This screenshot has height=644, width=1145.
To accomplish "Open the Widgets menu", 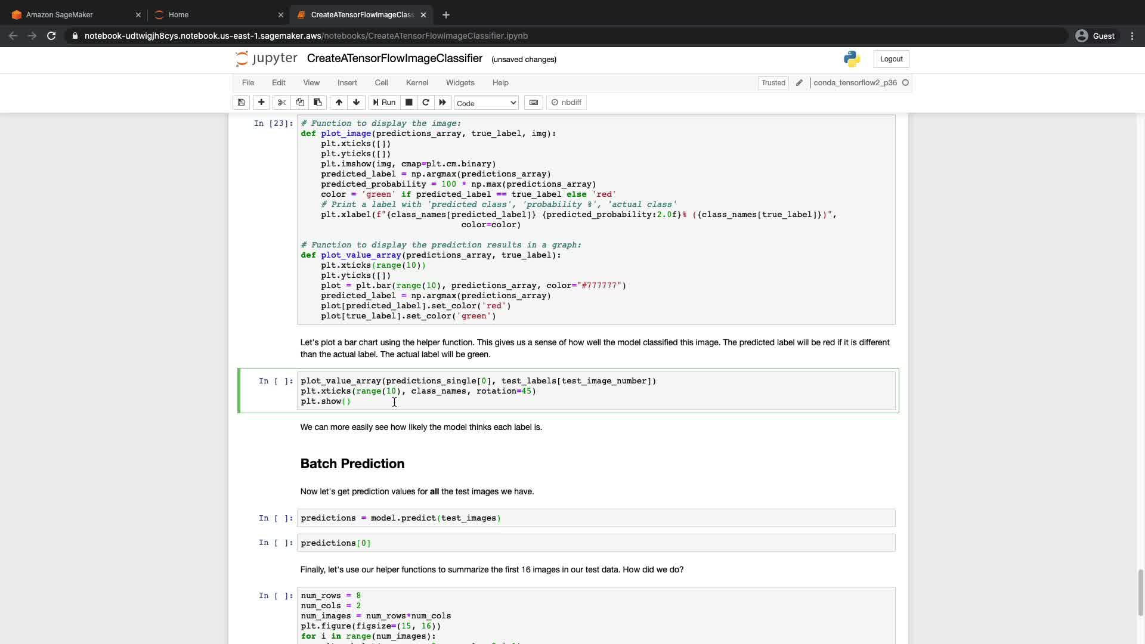I will [460, 83].
